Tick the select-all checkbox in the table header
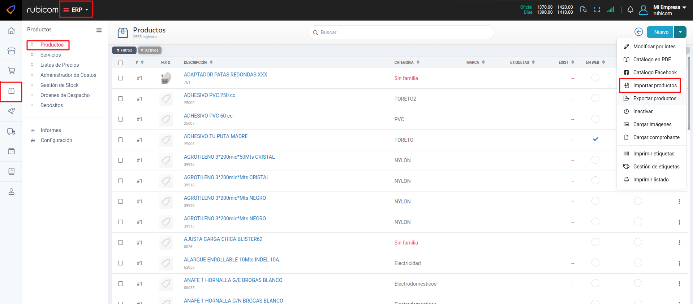 [x=120, y=63]
